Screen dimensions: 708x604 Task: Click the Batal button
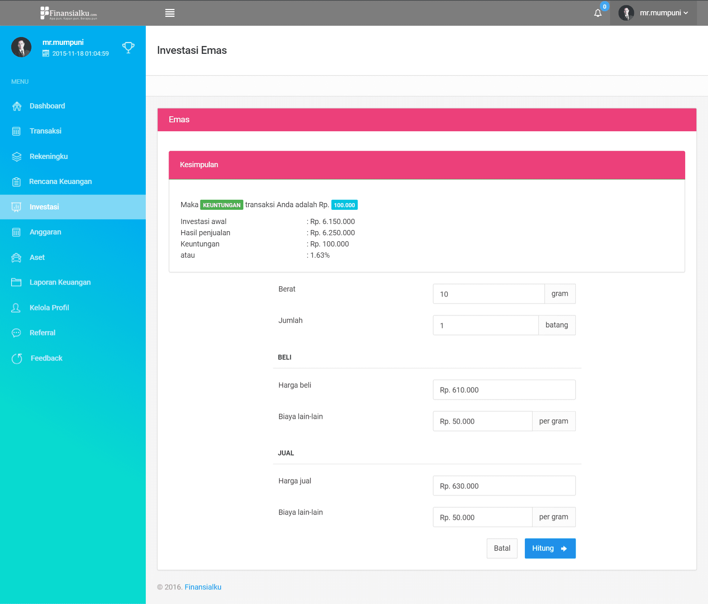pyautogui.click(x=502, y=548)
